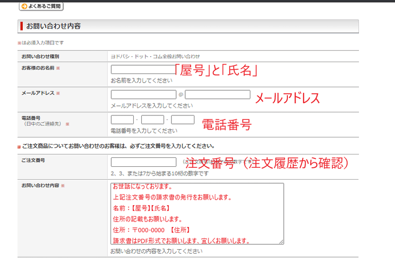The image size is (395, 263).
Task: Select the ご注文番号 order number field
Action: coord(143,162)
